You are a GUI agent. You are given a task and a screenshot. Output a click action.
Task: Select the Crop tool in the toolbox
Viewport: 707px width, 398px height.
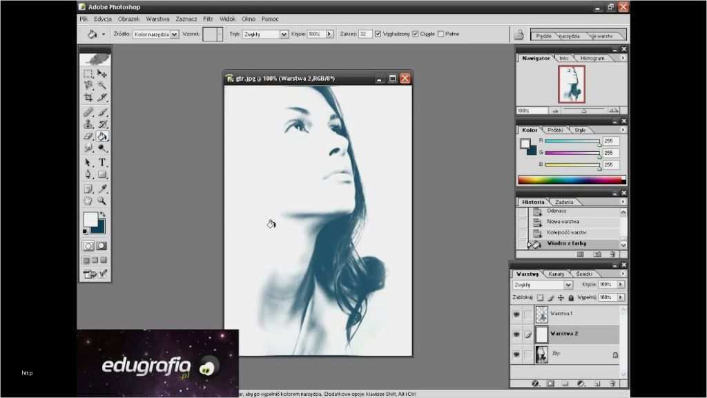point(88,97)
